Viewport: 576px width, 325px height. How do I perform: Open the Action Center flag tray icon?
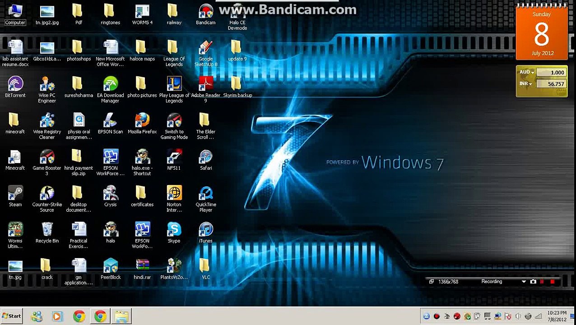tap(508, 316)
